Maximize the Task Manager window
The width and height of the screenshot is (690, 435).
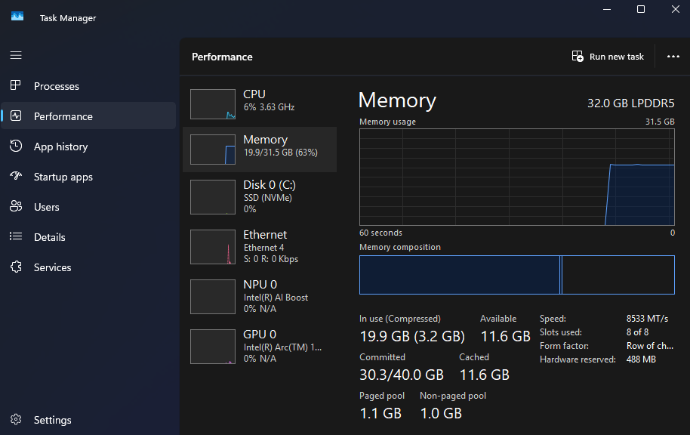(x=641, y=9)
